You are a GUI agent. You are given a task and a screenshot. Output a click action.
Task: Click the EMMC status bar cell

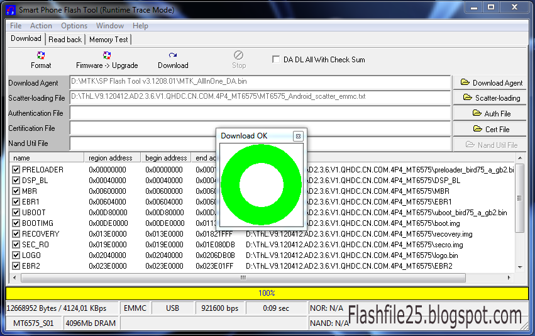coord(135,308)
